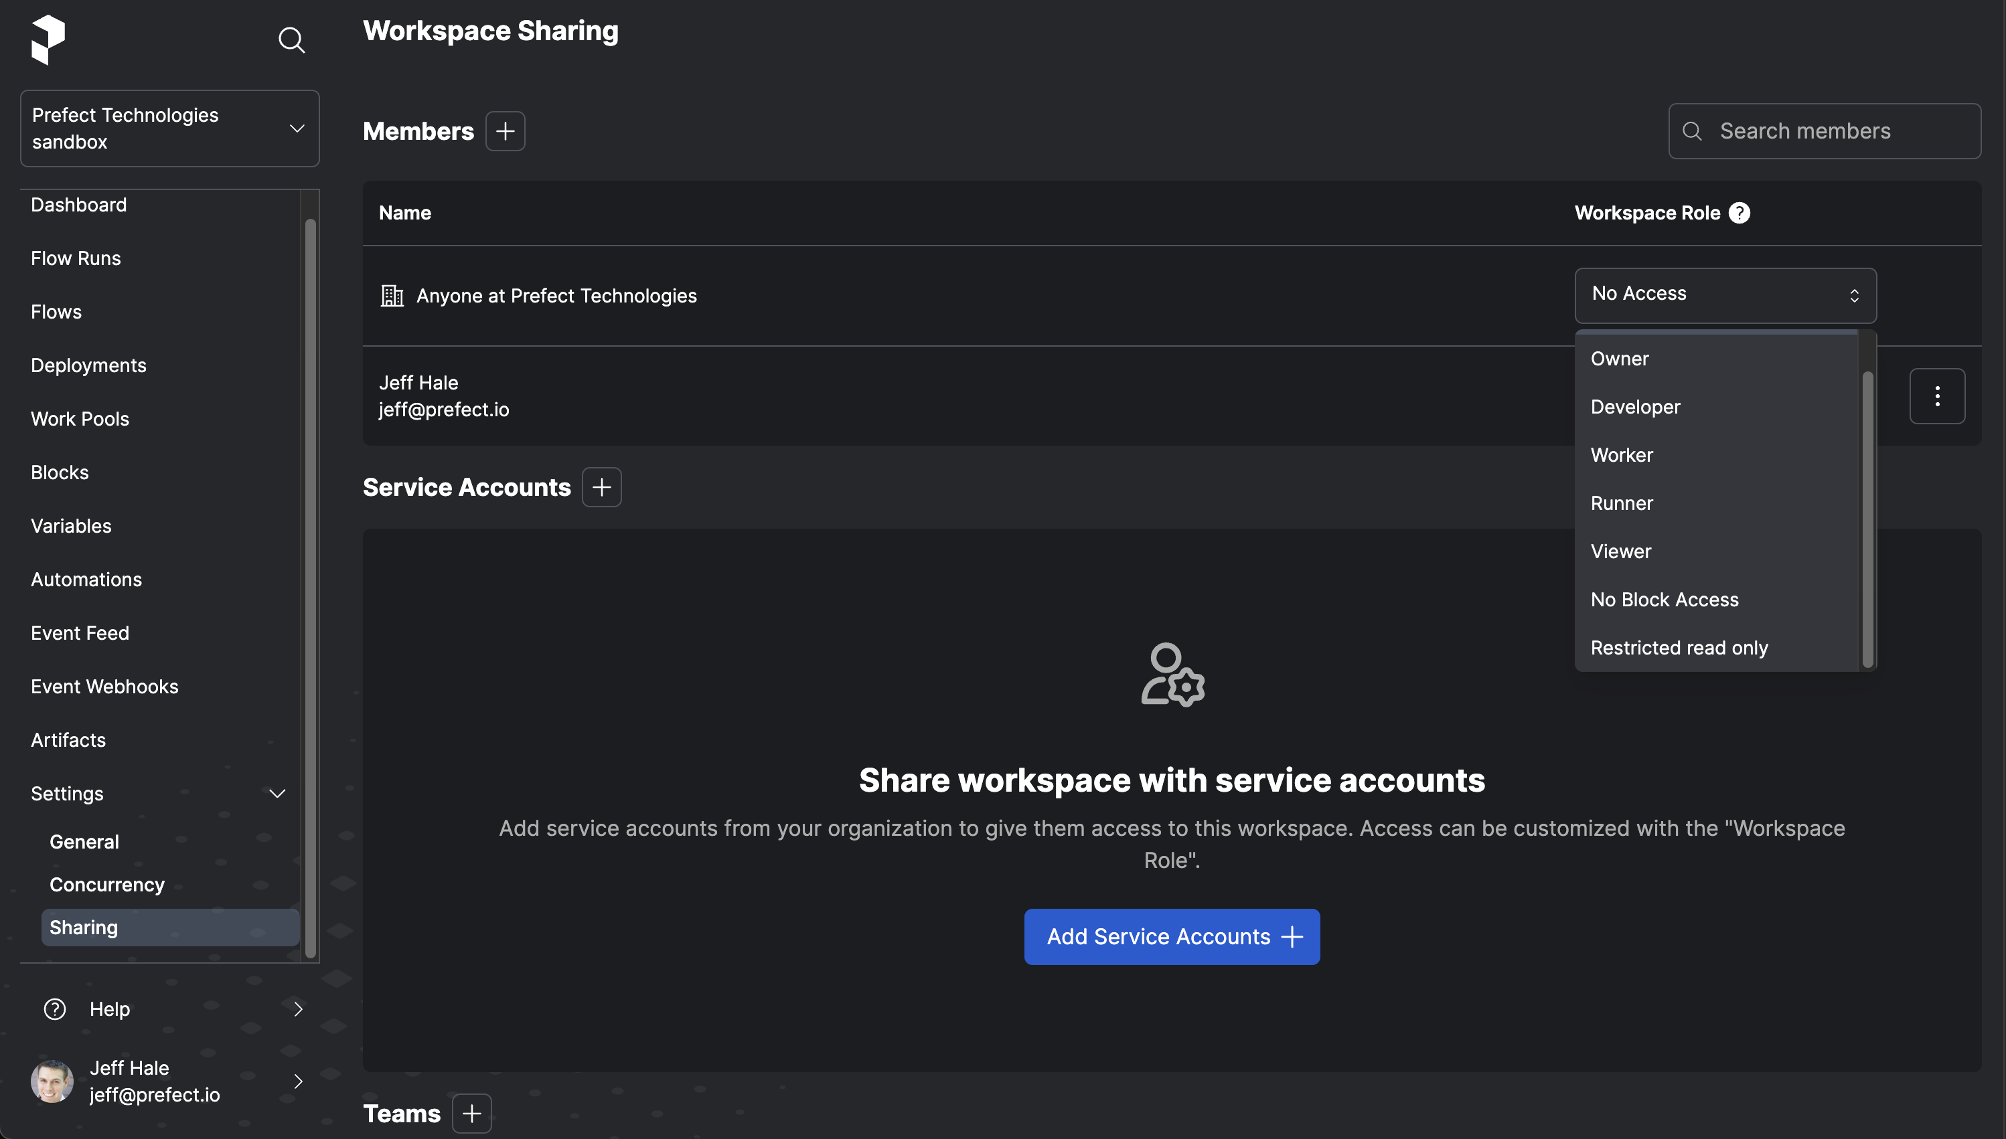The height and width of the screenshot is (1139, 2006).
Task: Open the workspace switcher dropdown
Action: 170,128
